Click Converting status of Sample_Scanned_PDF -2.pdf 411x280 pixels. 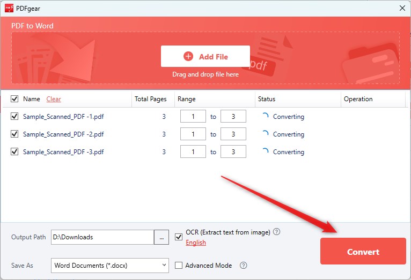pos(288,134)
